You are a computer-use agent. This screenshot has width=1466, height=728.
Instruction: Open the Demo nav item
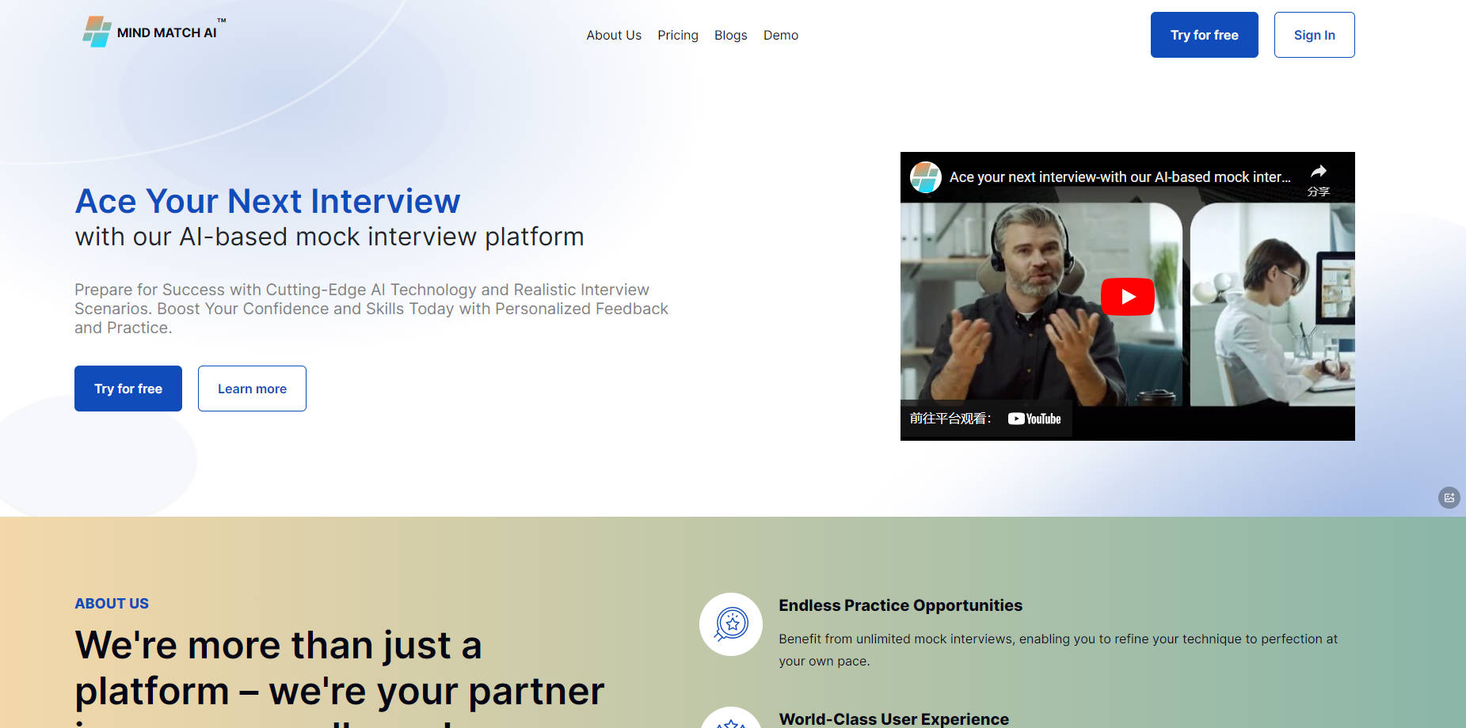tap(781, 35)
